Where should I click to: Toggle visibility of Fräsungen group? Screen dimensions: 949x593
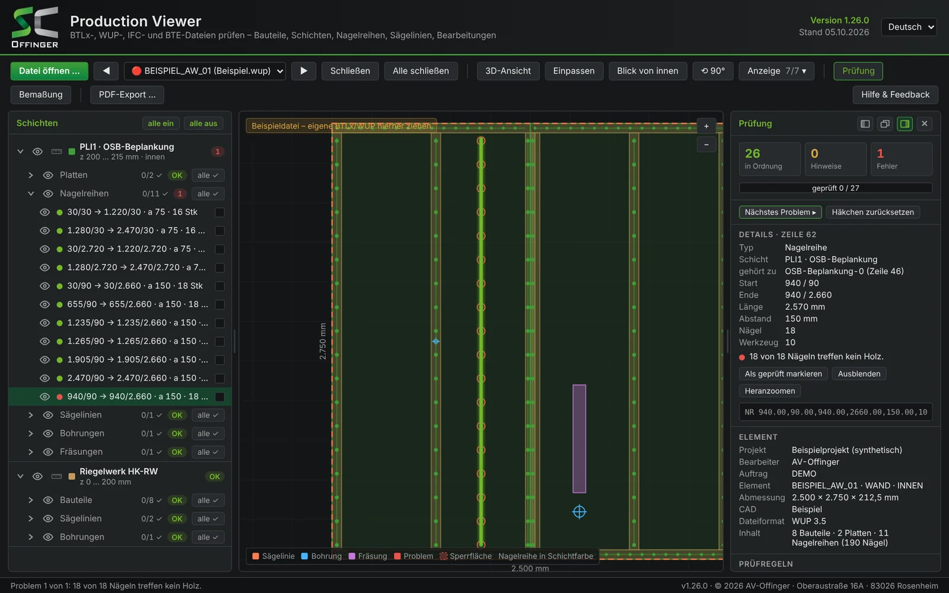pos(48,452)
